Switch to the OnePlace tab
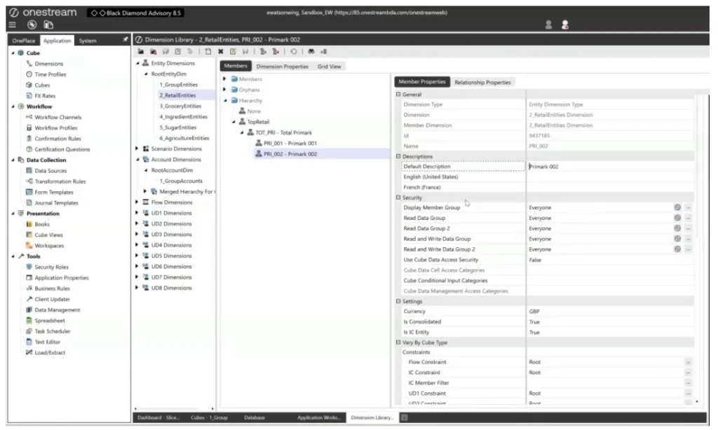 (x=24, y=41)
